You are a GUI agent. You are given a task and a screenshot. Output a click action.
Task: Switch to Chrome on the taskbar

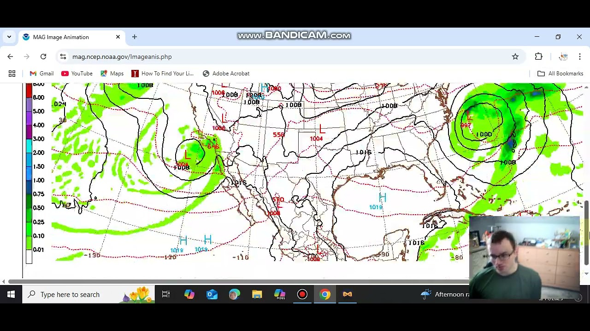pyautogui.click(x=325, y=294)
